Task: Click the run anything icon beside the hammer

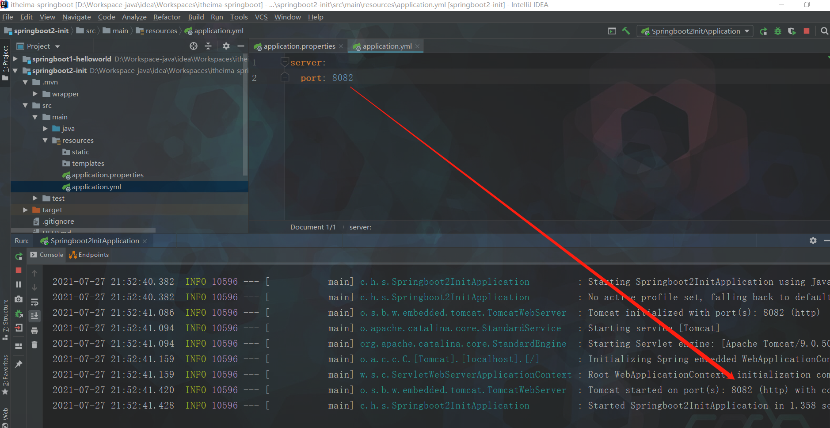Action: point(612,31)
